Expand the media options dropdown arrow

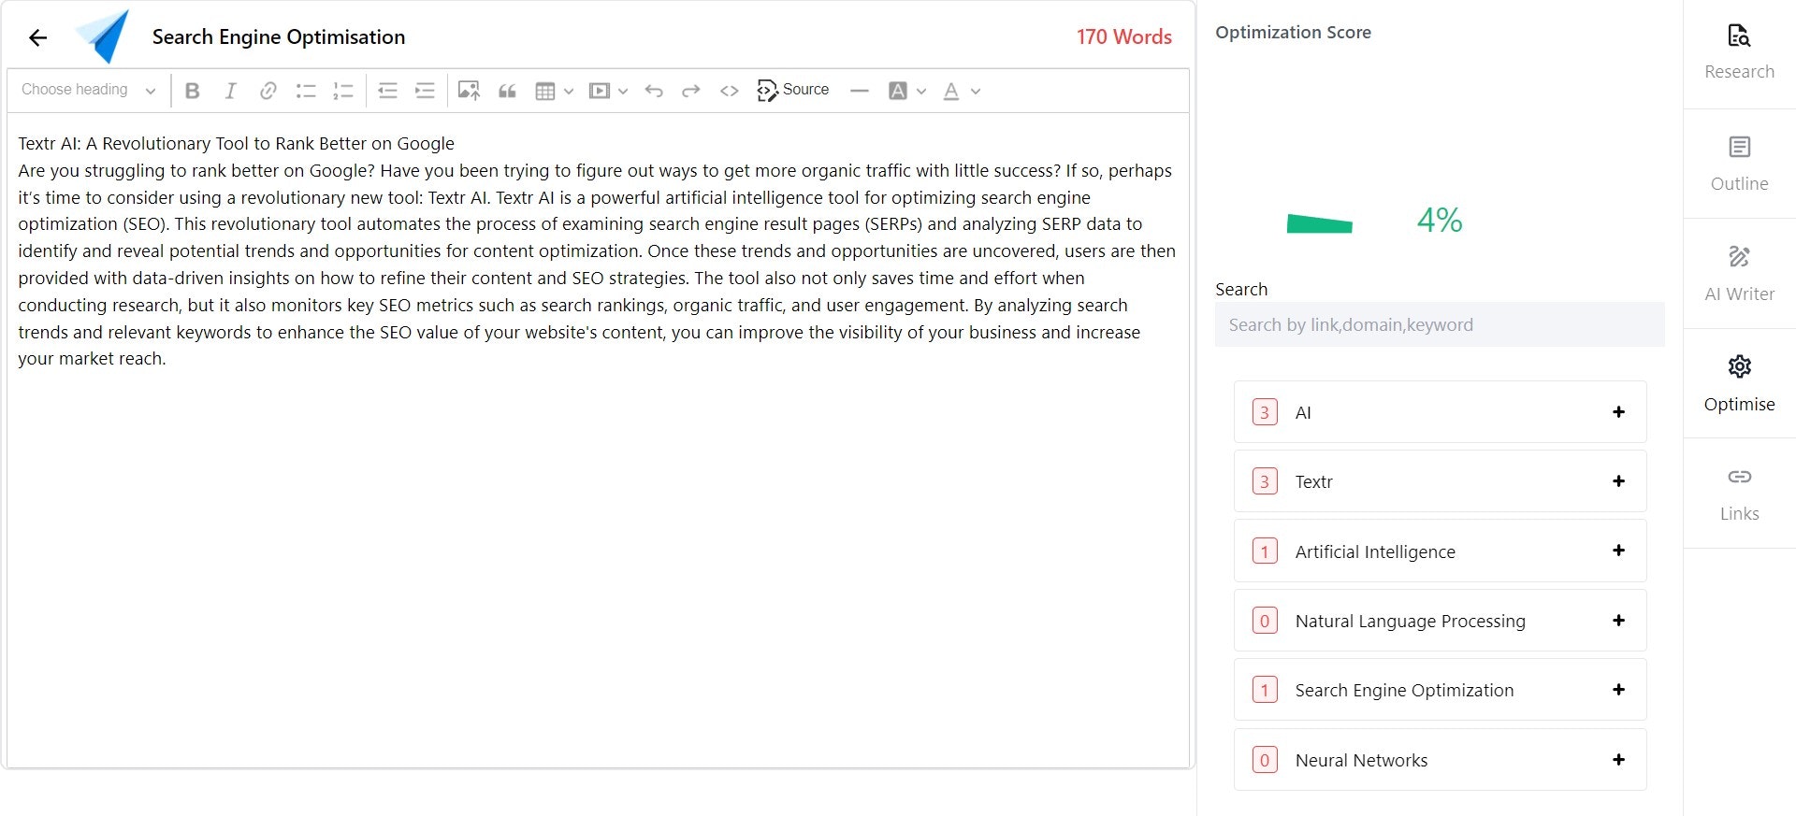click(x=623, y=91)
